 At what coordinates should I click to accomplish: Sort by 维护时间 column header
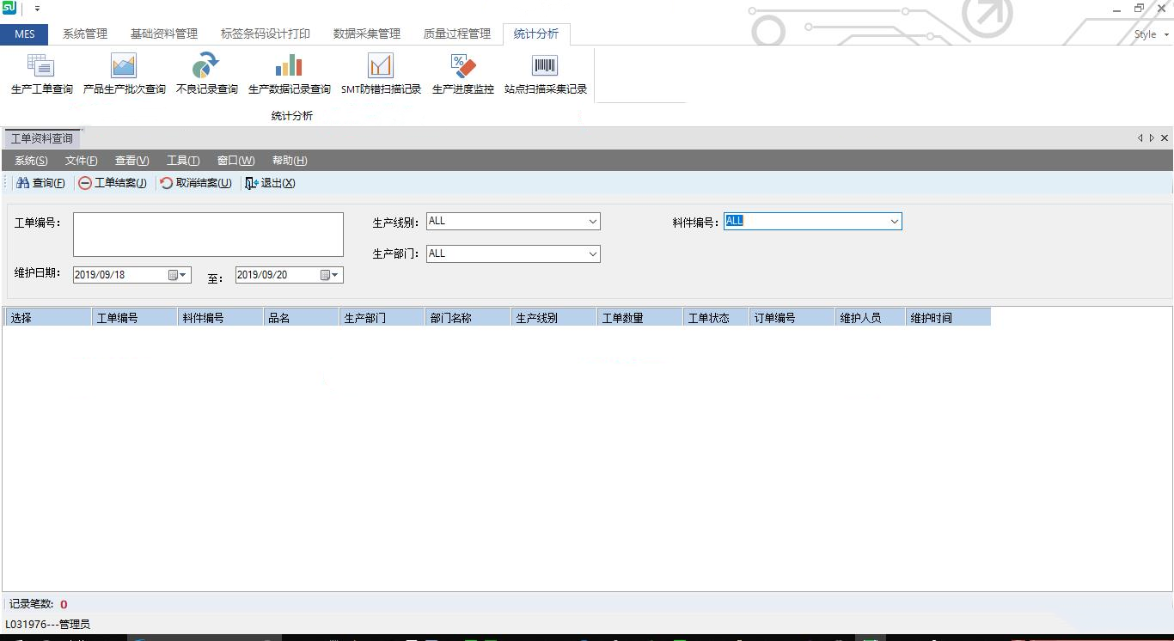[948, 318]
